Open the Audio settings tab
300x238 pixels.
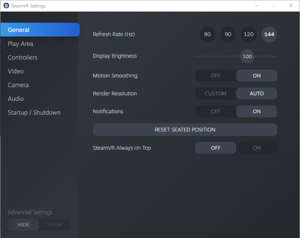click(16, 99)
